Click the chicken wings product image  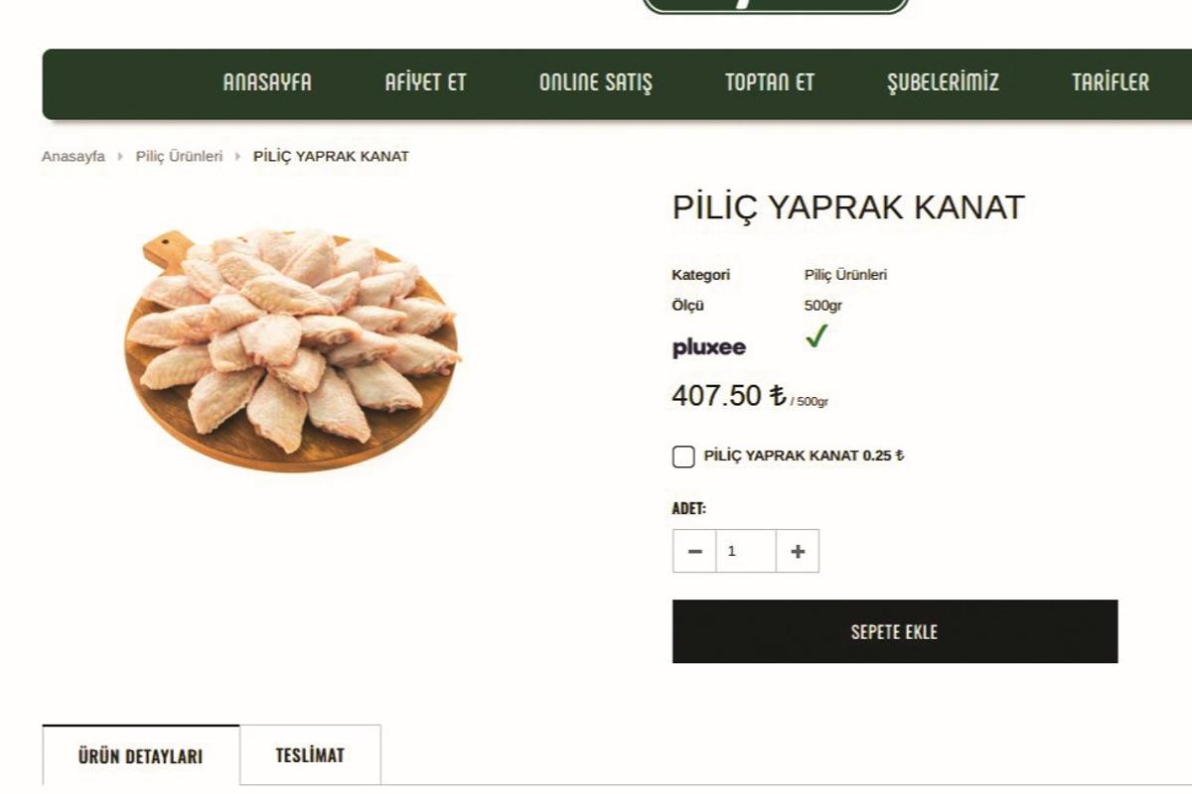coord(292,350)
